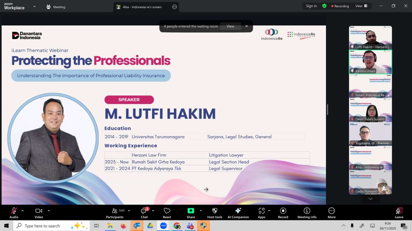412x231 pixels.
Task: Open the Chat panel
Action: [x=144, y=213]
